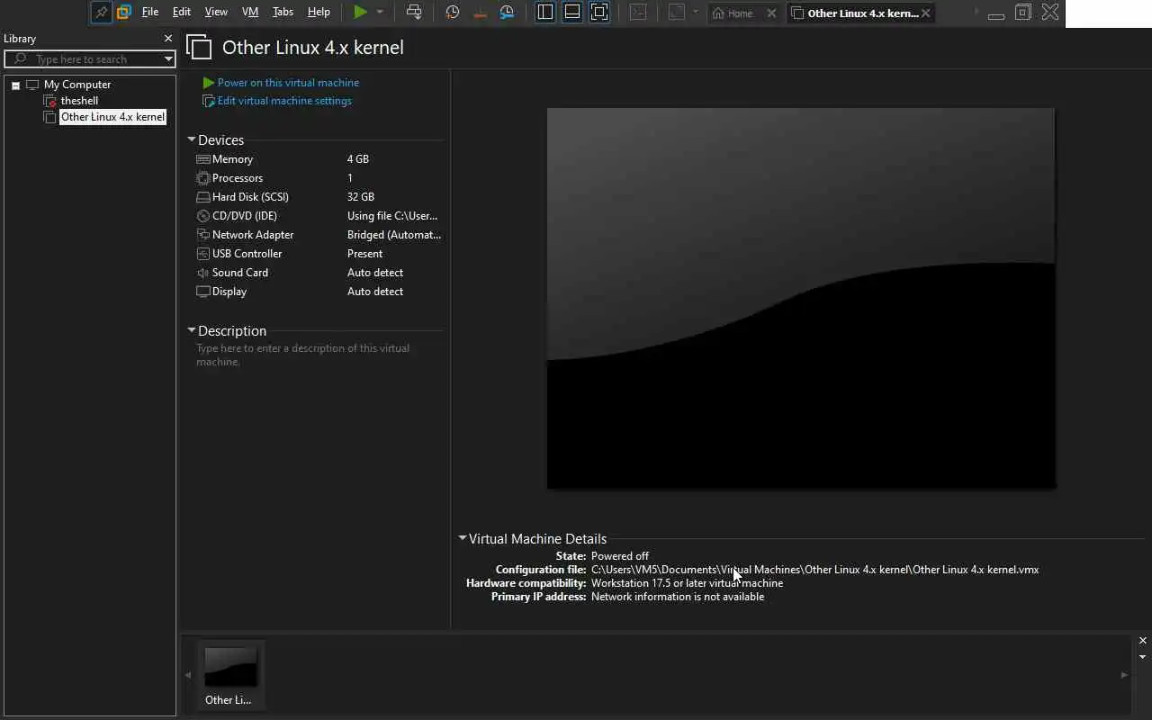This screenshot has height=720, width=1152.
Task: Click the Memory value 4 GB
Action: pyautogui.click(x=358, y=159)
